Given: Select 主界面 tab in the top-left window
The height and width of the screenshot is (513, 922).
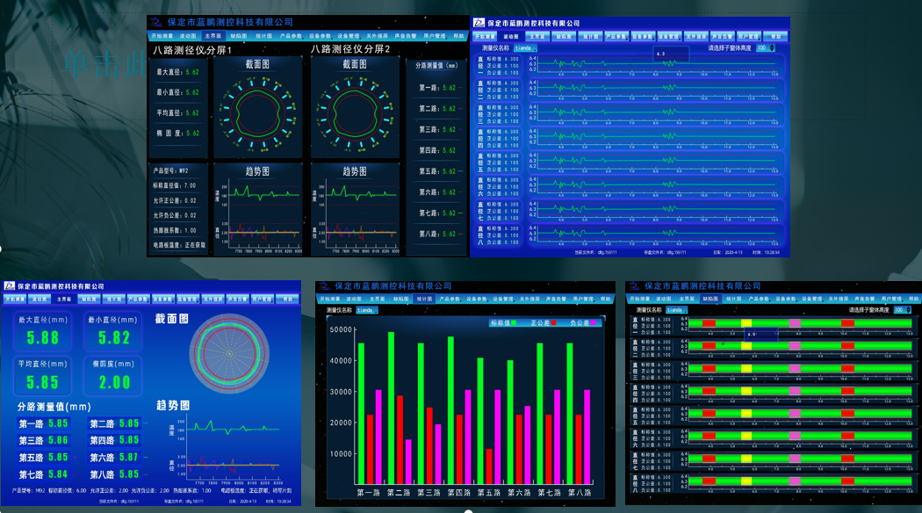Looking at the screenshot, I should [x=212, y=37].
